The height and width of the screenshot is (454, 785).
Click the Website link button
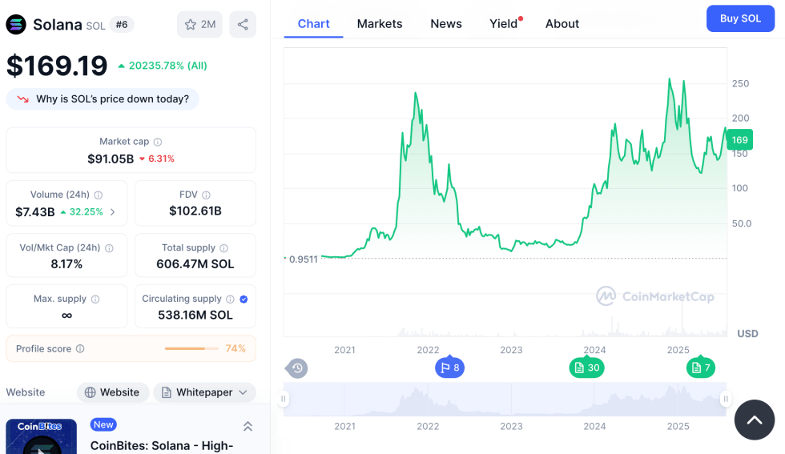pyautogui.click(x=112, y=392)
